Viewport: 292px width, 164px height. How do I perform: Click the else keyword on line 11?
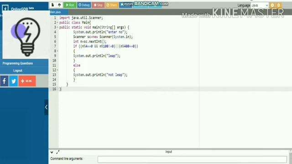(x=77, y=66)
